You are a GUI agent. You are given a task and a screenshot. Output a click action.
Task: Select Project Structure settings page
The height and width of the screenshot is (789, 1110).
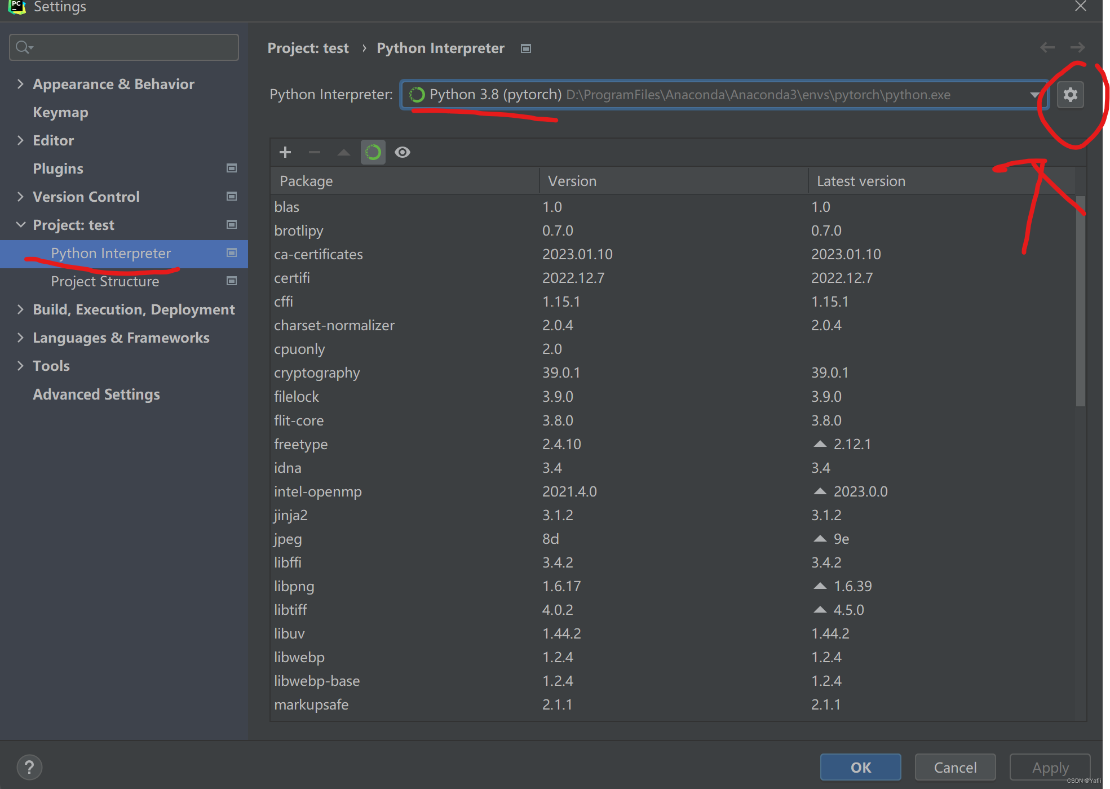click(105, 281)
